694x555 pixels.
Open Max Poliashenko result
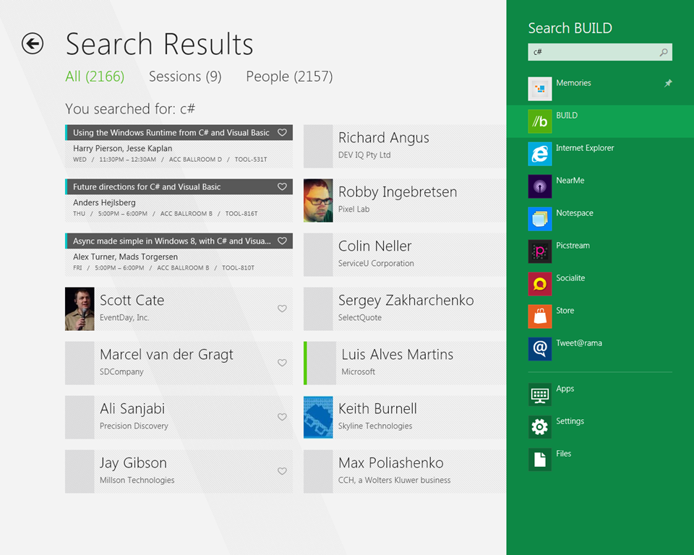pyautogui.click(x=405, y=472)
